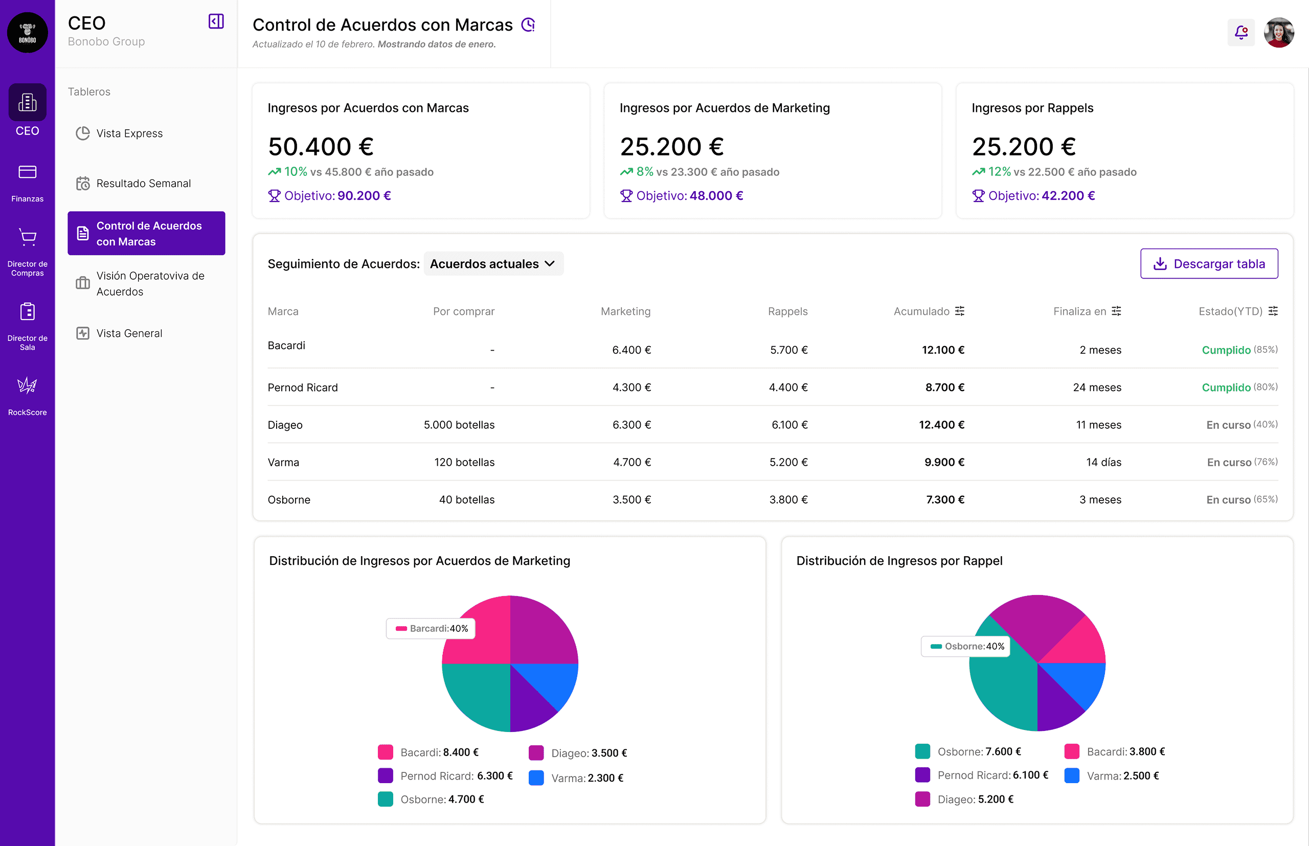Select Control de Acuerdos con Marcas

click(146, 234)
